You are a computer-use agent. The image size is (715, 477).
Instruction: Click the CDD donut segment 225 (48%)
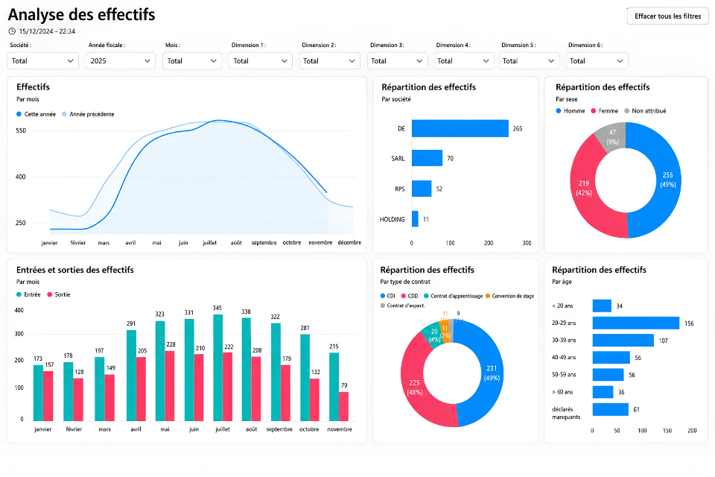pos(415,387)
